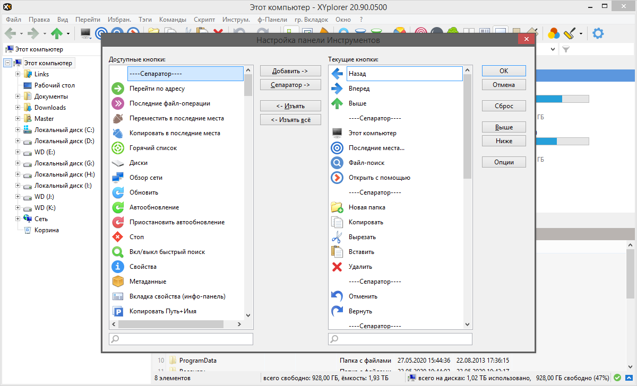Click the Сброс button
The height and width of the screenshot is (386, 637).
pos(504,106)
